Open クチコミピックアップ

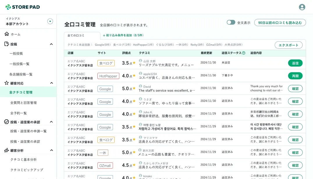[x=27, y=170]
